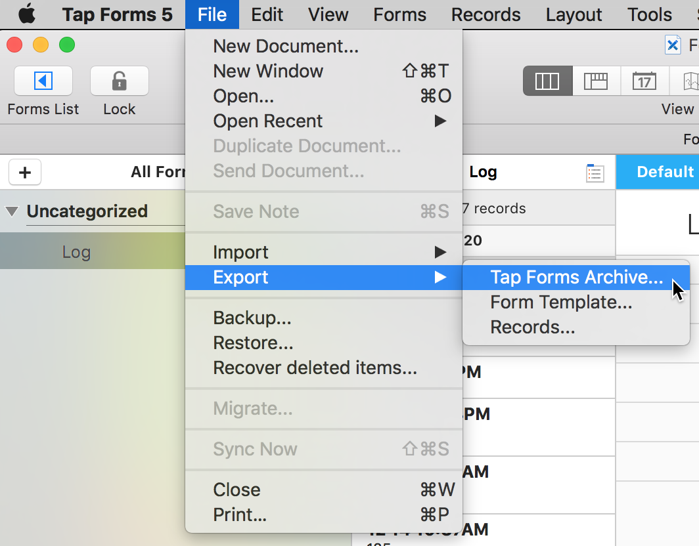
Task: Choose Recover deleted items...
Action: [x=324, y=367]
